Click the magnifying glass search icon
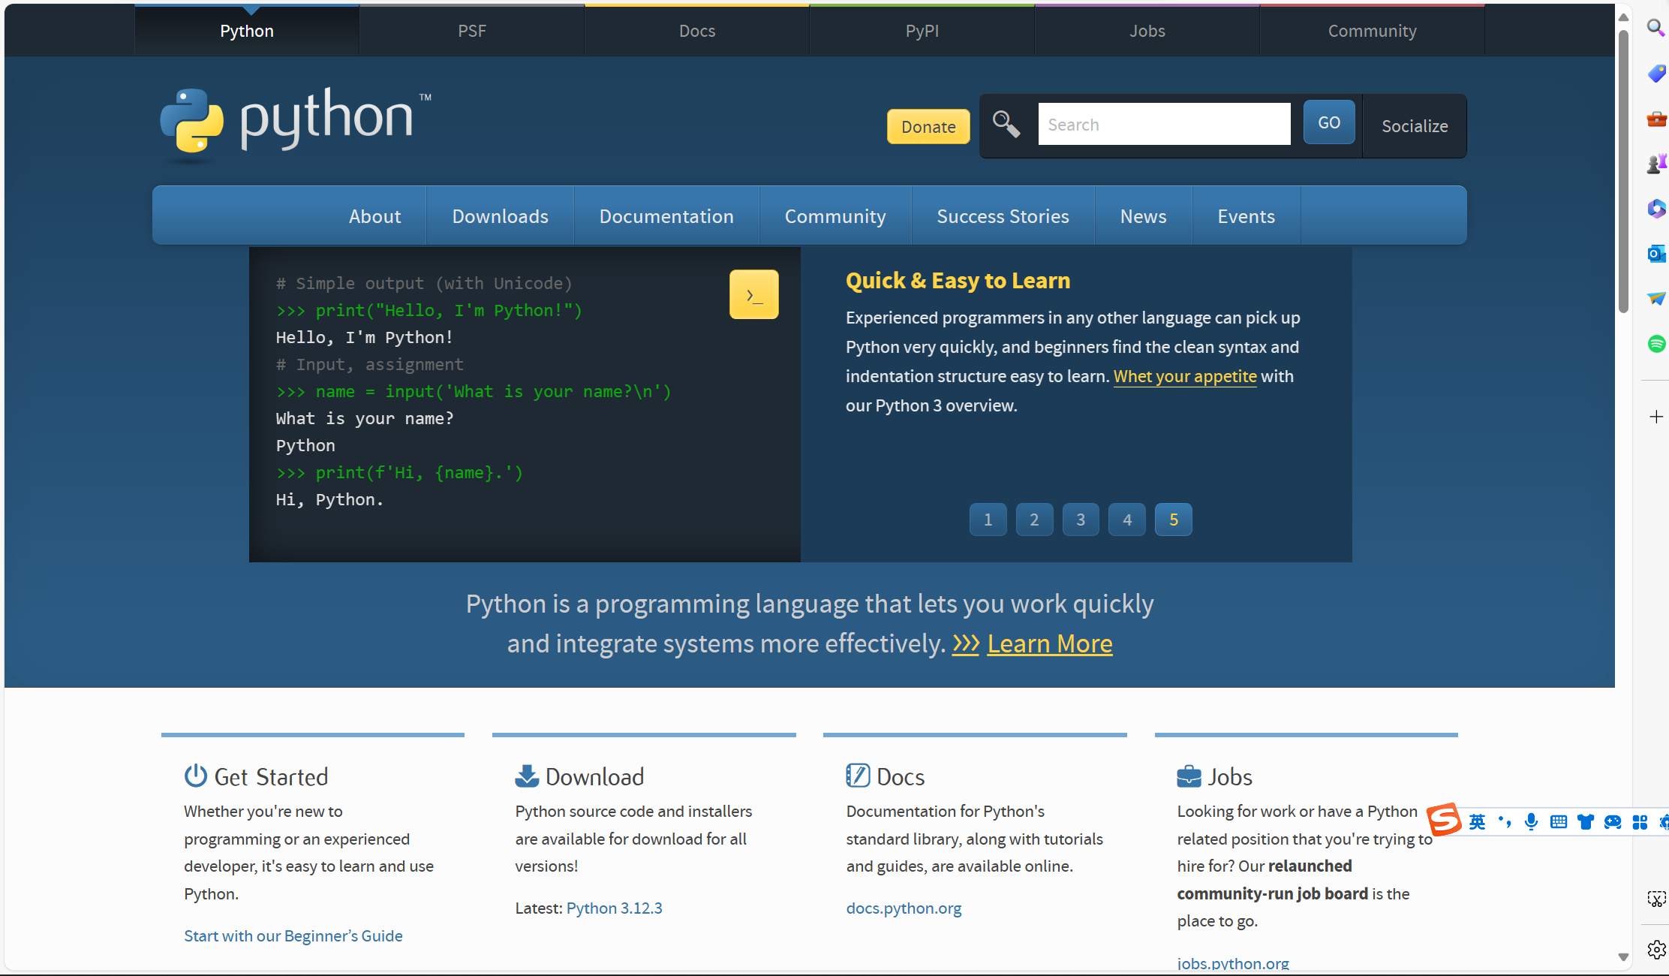Viewport: 1669px width, 976px height. coord(1006,124)
